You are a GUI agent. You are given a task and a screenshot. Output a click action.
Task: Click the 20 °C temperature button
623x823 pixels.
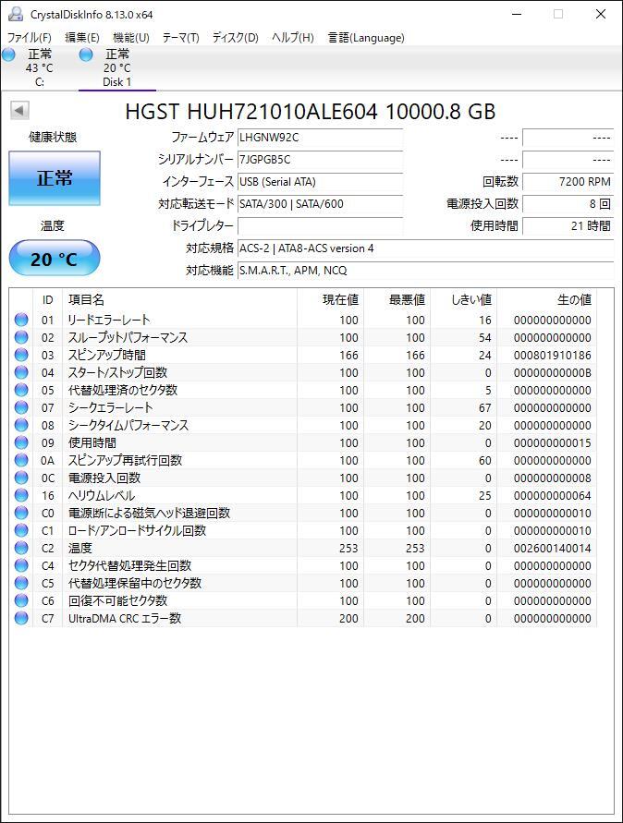[55, 259]
